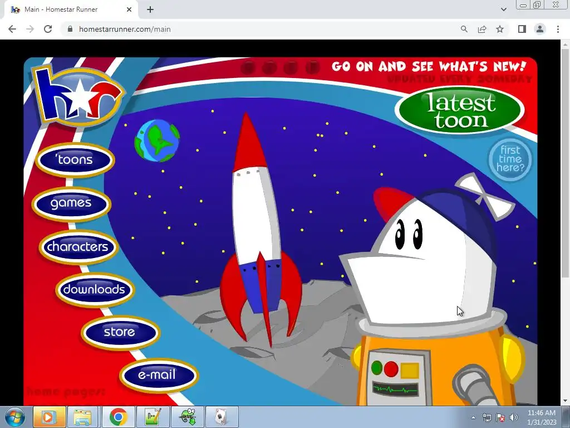This screenshot has width=570, height=428.
Task: Click the 'first time here?' bubble
Action: [510, 159]
